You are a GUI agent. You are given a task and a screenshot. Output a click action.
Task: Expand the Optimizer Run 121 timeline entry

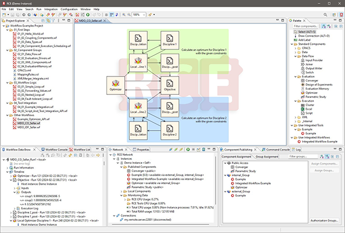[11, 176]
